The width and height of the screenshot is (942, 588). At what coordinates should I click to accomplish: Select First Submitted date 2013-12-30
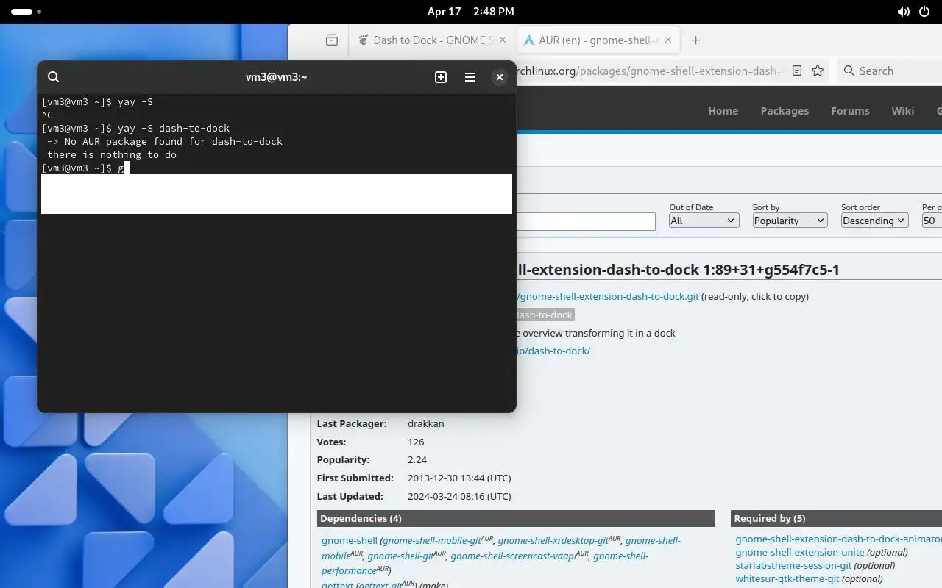pyautogui.click(x=459, y=478)
